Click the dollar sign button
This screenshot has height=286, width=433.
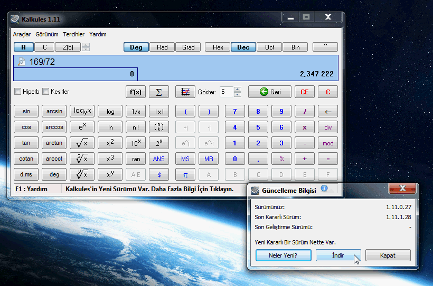point(159,174)
